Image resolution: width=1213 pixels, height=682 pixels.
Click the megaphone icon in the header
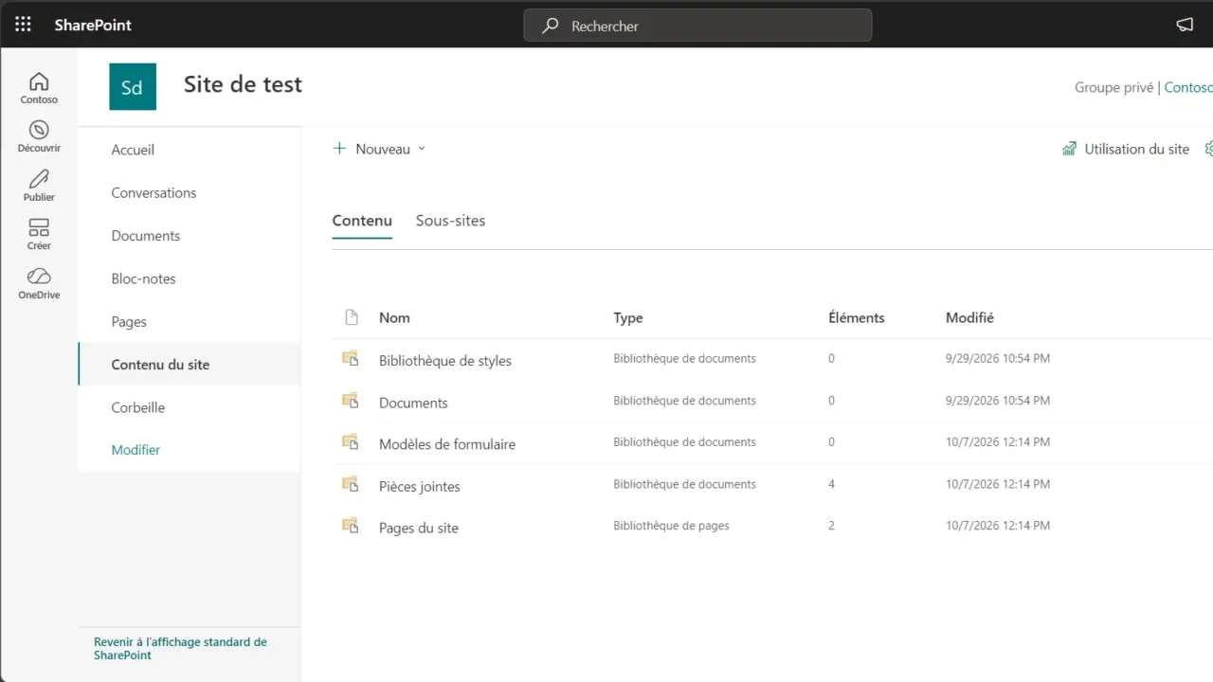(1185, 26)
